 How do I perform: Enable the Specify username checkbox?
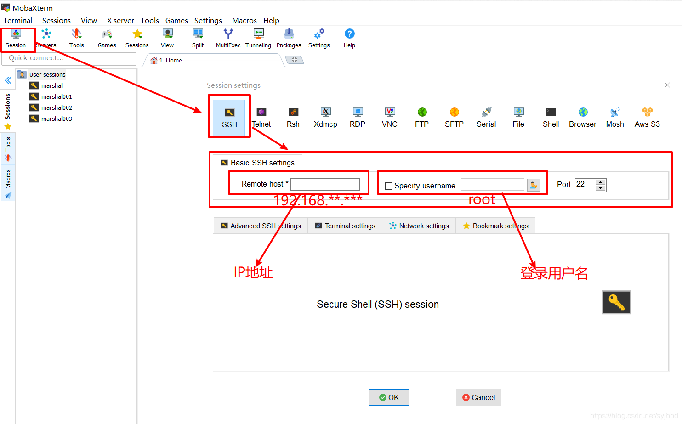pos(389,186)
